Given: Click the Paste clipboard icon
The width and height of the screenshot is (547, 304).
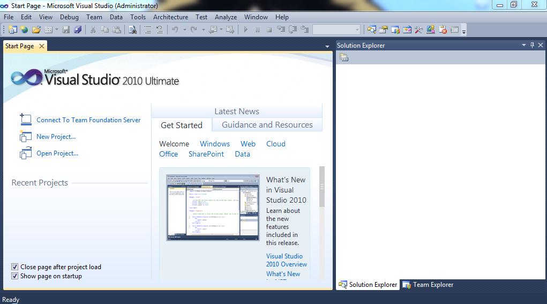Looking at the screenshot, I should point(117,29).
